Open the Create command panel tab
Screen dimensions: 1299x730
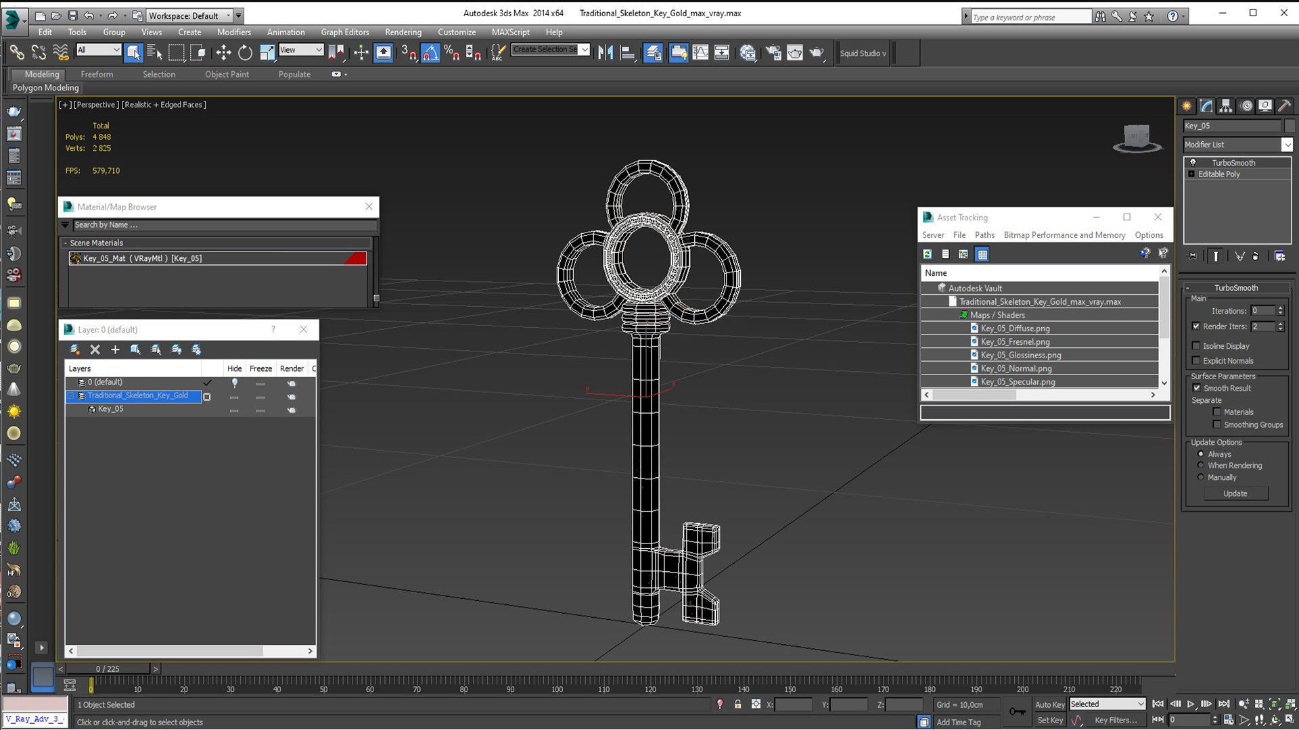pyautogui.click(x=1187, y=106)
